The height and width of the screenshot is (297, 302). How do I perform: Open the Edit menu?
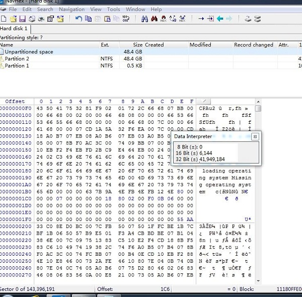[x=27, y=9]
